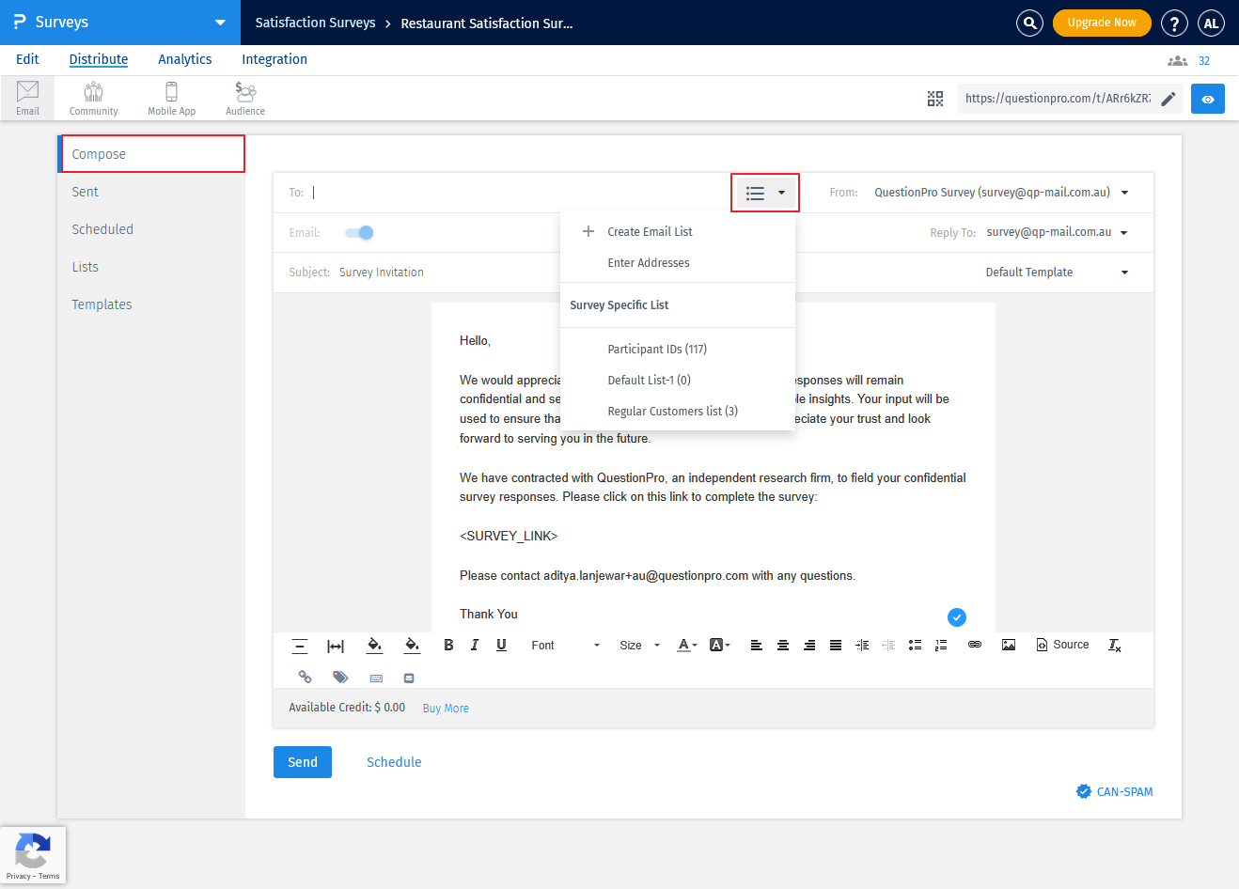Open the search magnifier in the top bar
The image size is (1239, 889).
pos(1029,23)
